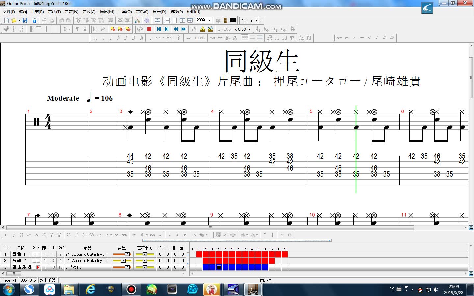Click the downstroke arrow icon
Viewport: 474px width, 296px height.
(x=273, y=235)
